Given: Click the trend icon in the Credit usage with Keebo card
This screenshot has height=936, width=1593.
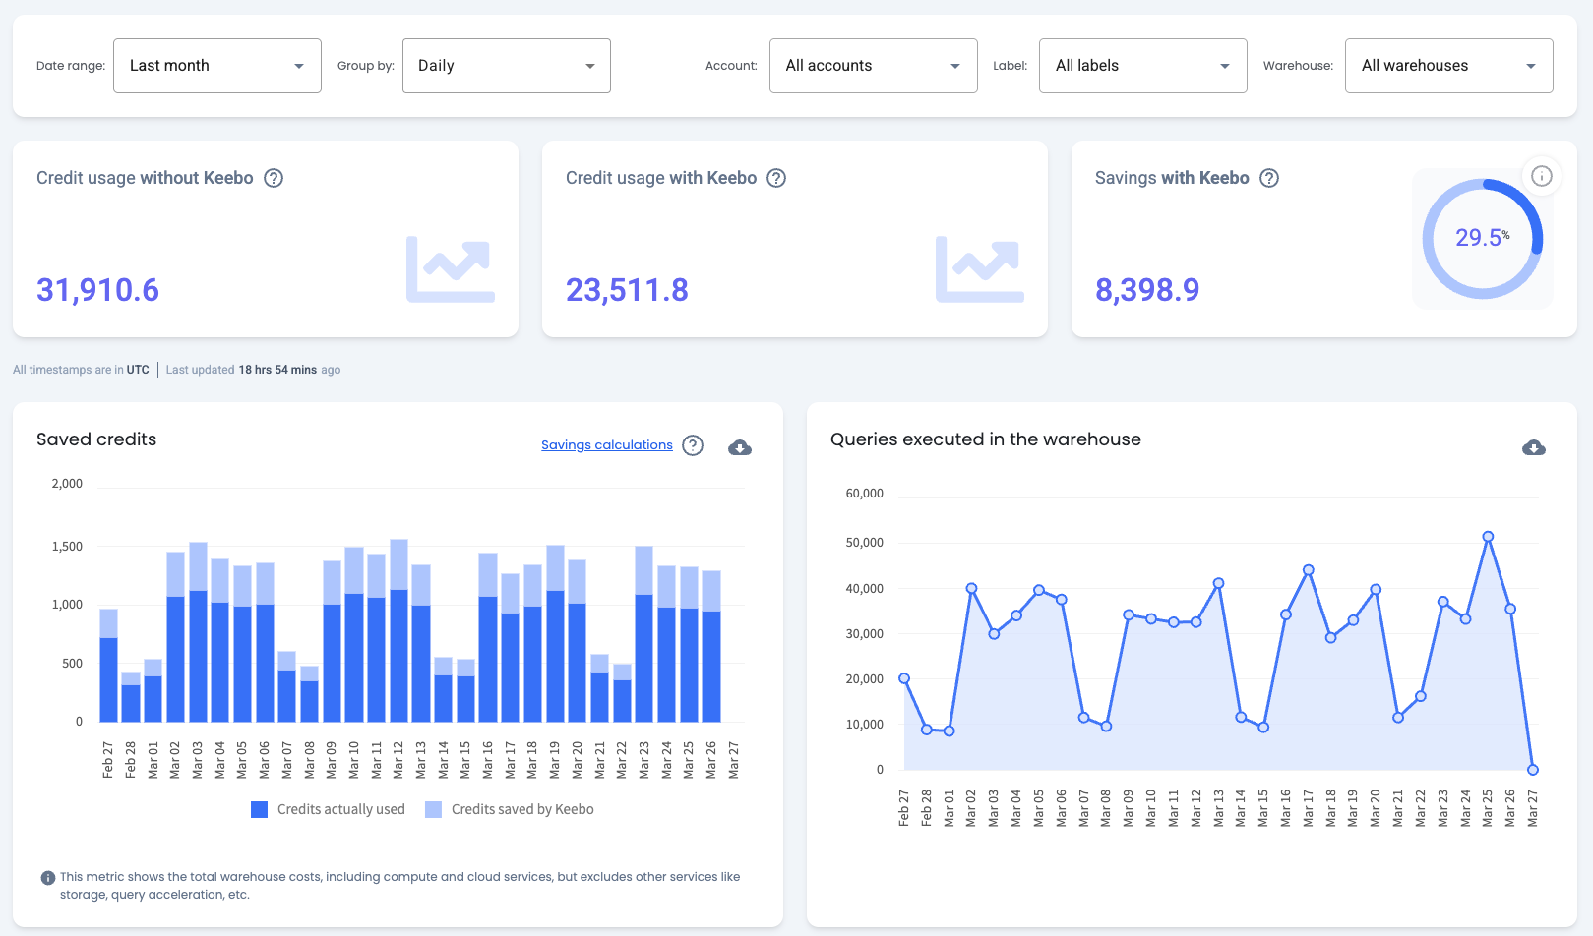Looking at the screenshot, I should (980, 265).
